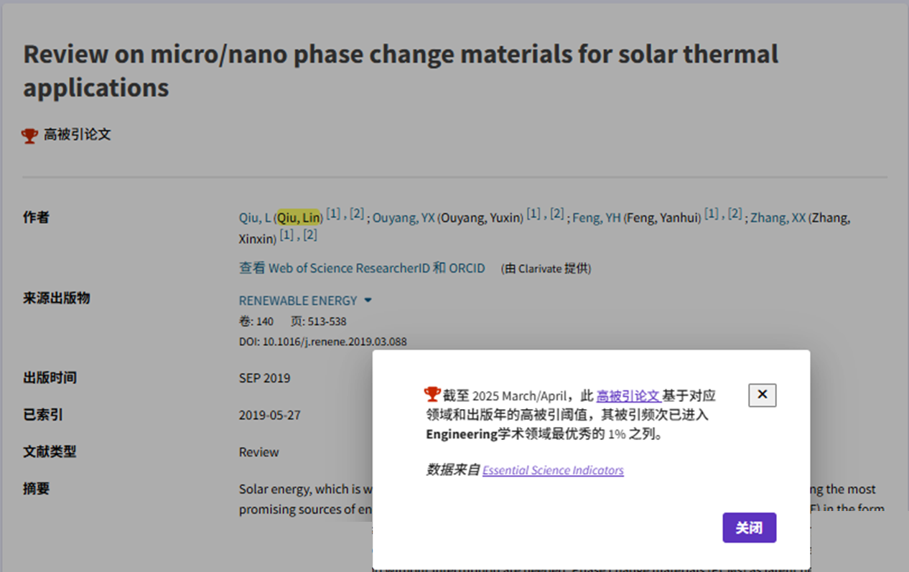The height and width of the screenshot is (572, 909).
Task: Click the highlighted name Qiu, Lin
Action: (299, 217)
